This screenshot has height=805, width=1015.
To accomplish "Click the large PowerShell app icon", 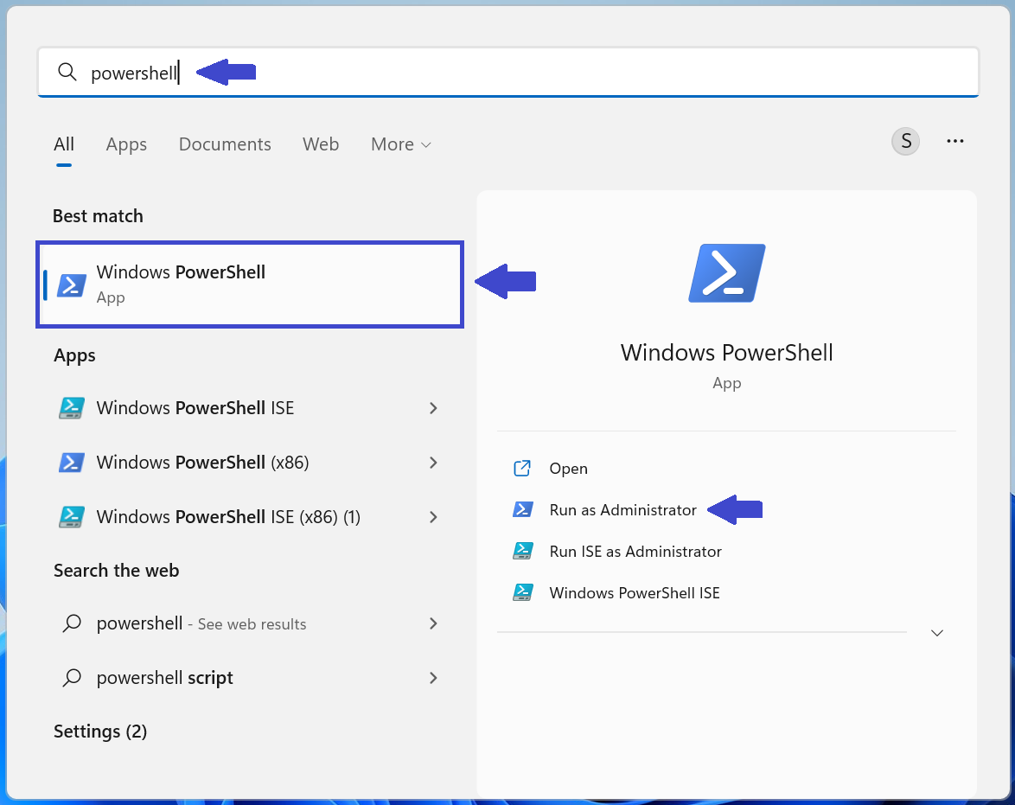I will tap(726, 272).
